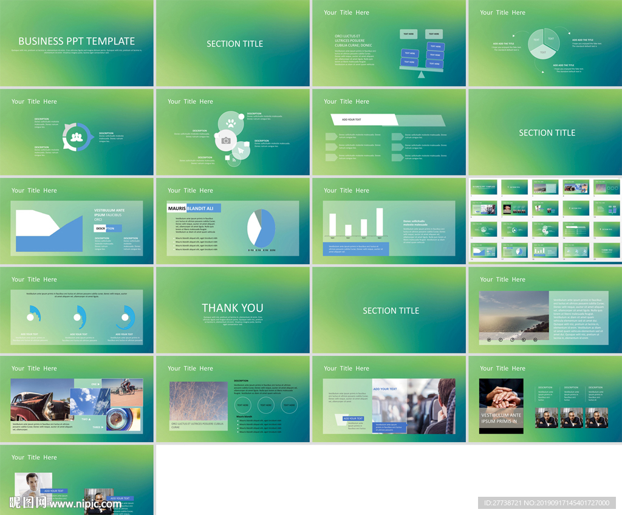
Task: Open the white bar chart slide
Action: click(x=389, y=221)
